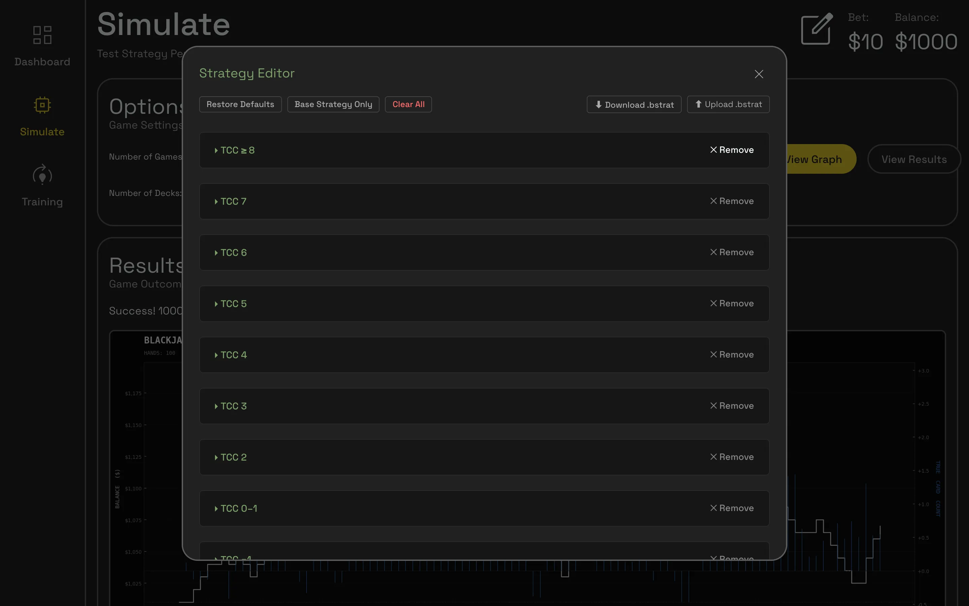Remove the TCC 5 rule
969x606 pixels.
coord(732,303)
